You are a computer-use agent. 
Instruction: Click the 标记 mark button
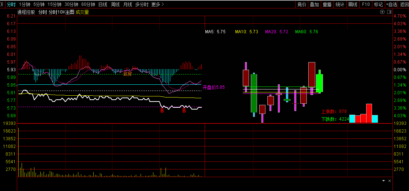point(378,4)
